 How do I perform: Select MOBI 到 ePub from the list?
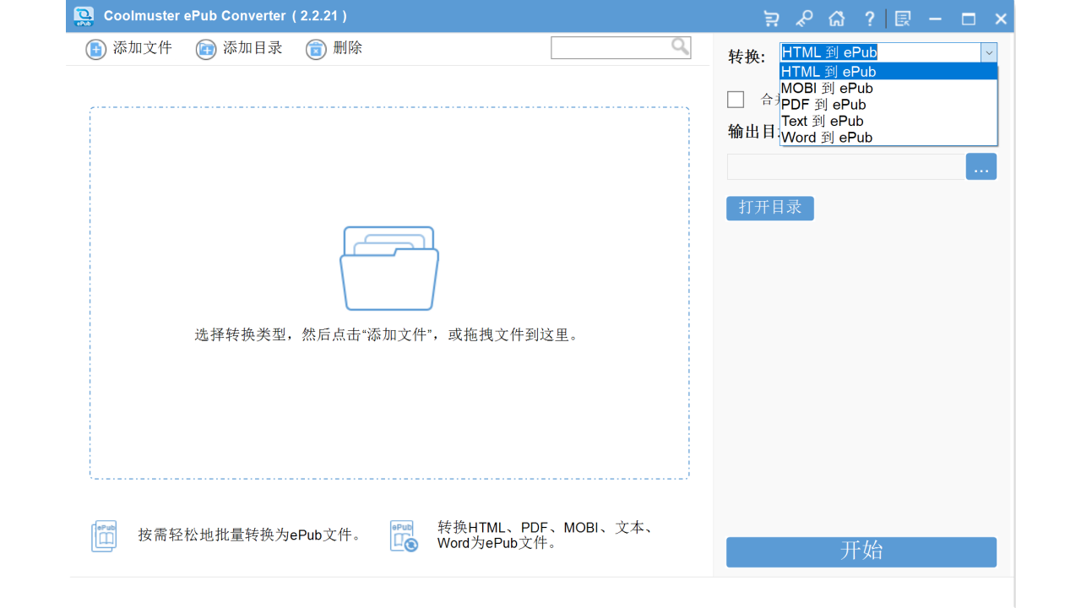(x=826, y=88)
